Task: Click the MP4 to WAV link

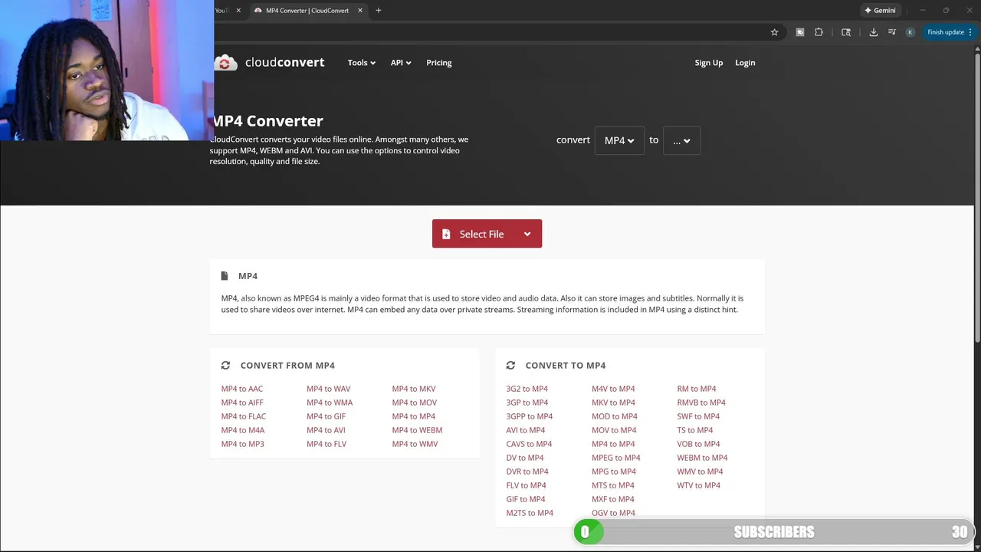Action: click(328, 389)
